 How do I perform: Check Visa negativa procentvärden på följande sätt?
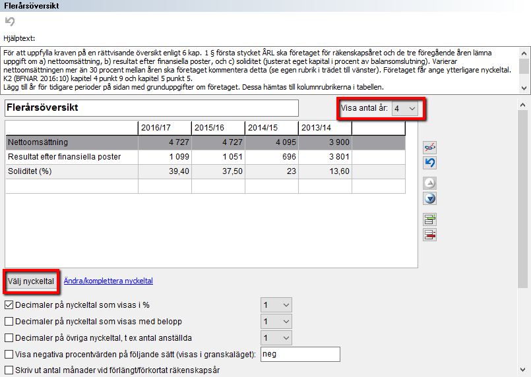(9, 355)
